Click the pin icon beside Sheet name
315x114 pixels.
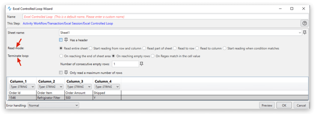[305, 32]
